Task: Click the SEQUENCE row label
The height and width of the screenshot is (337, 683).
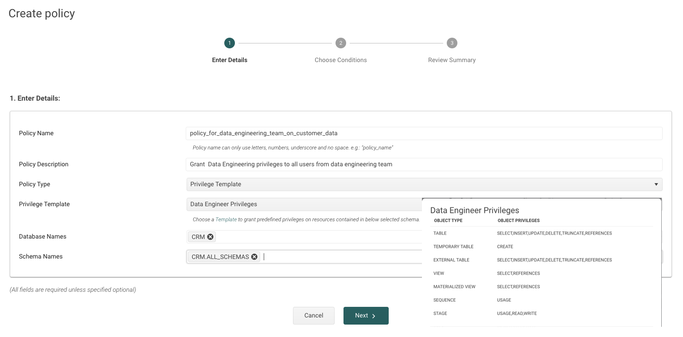Action: click(445, 300)
